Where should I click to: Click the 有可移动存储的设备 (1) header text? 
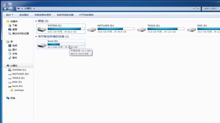pyautogui.click(x=53, y=37)
